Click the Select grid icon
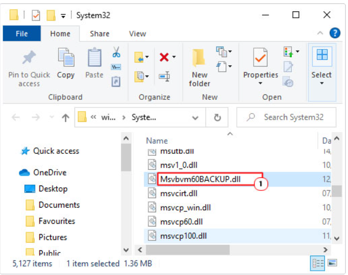The width and height of the screenshot is (348, 275). 322,55
